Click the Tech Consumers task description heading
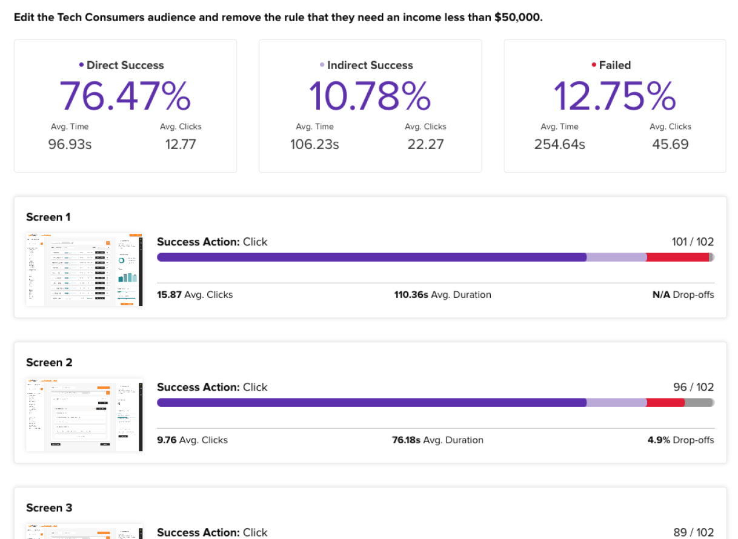This screenshot has height=539, width=738. [x=278, y=17]
